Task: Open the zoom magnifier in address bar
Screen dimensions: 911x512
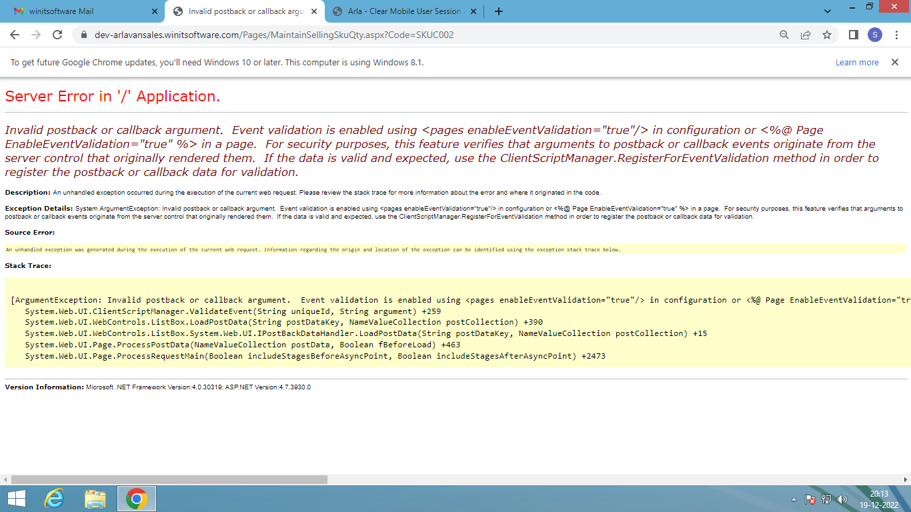Action: pyautogui.click(x=784, y=35)
